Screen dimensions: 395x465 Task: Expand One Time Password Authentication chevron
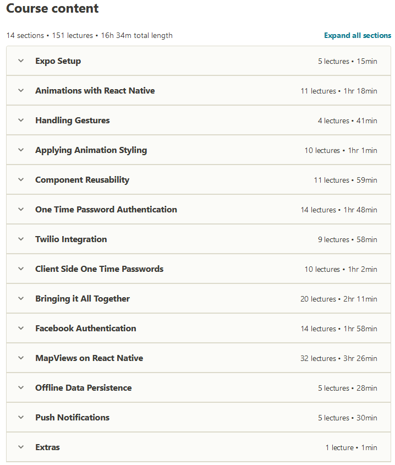click(21, 209)
